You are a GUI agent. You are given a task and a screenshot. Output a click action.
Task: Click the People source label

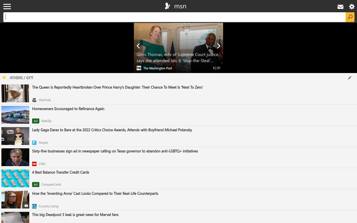pos(43,143)
